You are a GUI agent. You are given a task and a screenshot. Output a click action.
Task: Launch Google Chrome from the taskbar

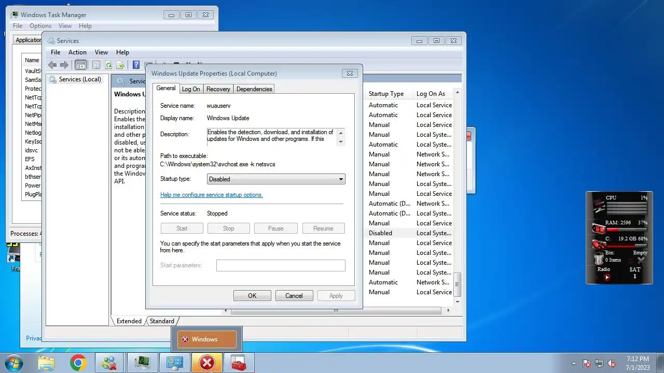pyautogui.click(x=78, y=363)
